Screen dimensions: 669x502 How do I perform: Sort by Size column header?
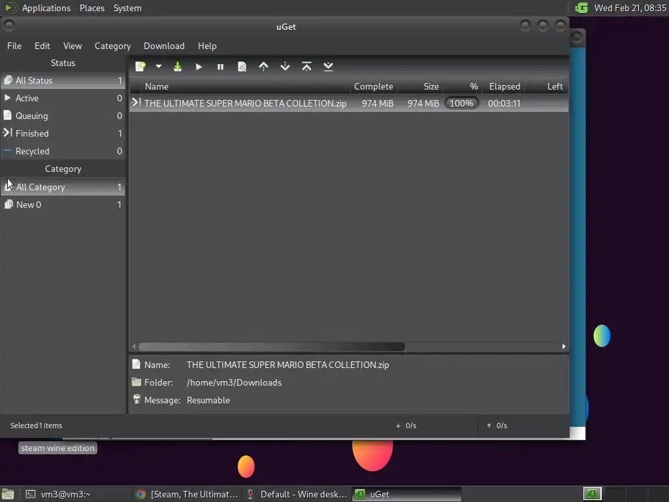(x=420, y=87)
